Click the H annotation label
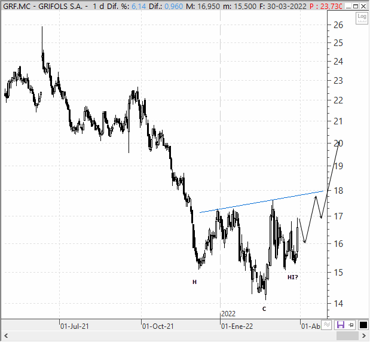The image size is (370, 342). (x=194, y=282)
